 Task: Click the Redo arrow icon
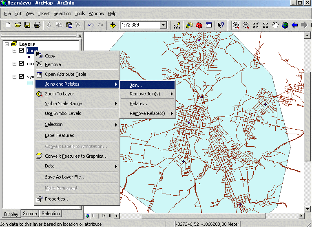[100, 25]
